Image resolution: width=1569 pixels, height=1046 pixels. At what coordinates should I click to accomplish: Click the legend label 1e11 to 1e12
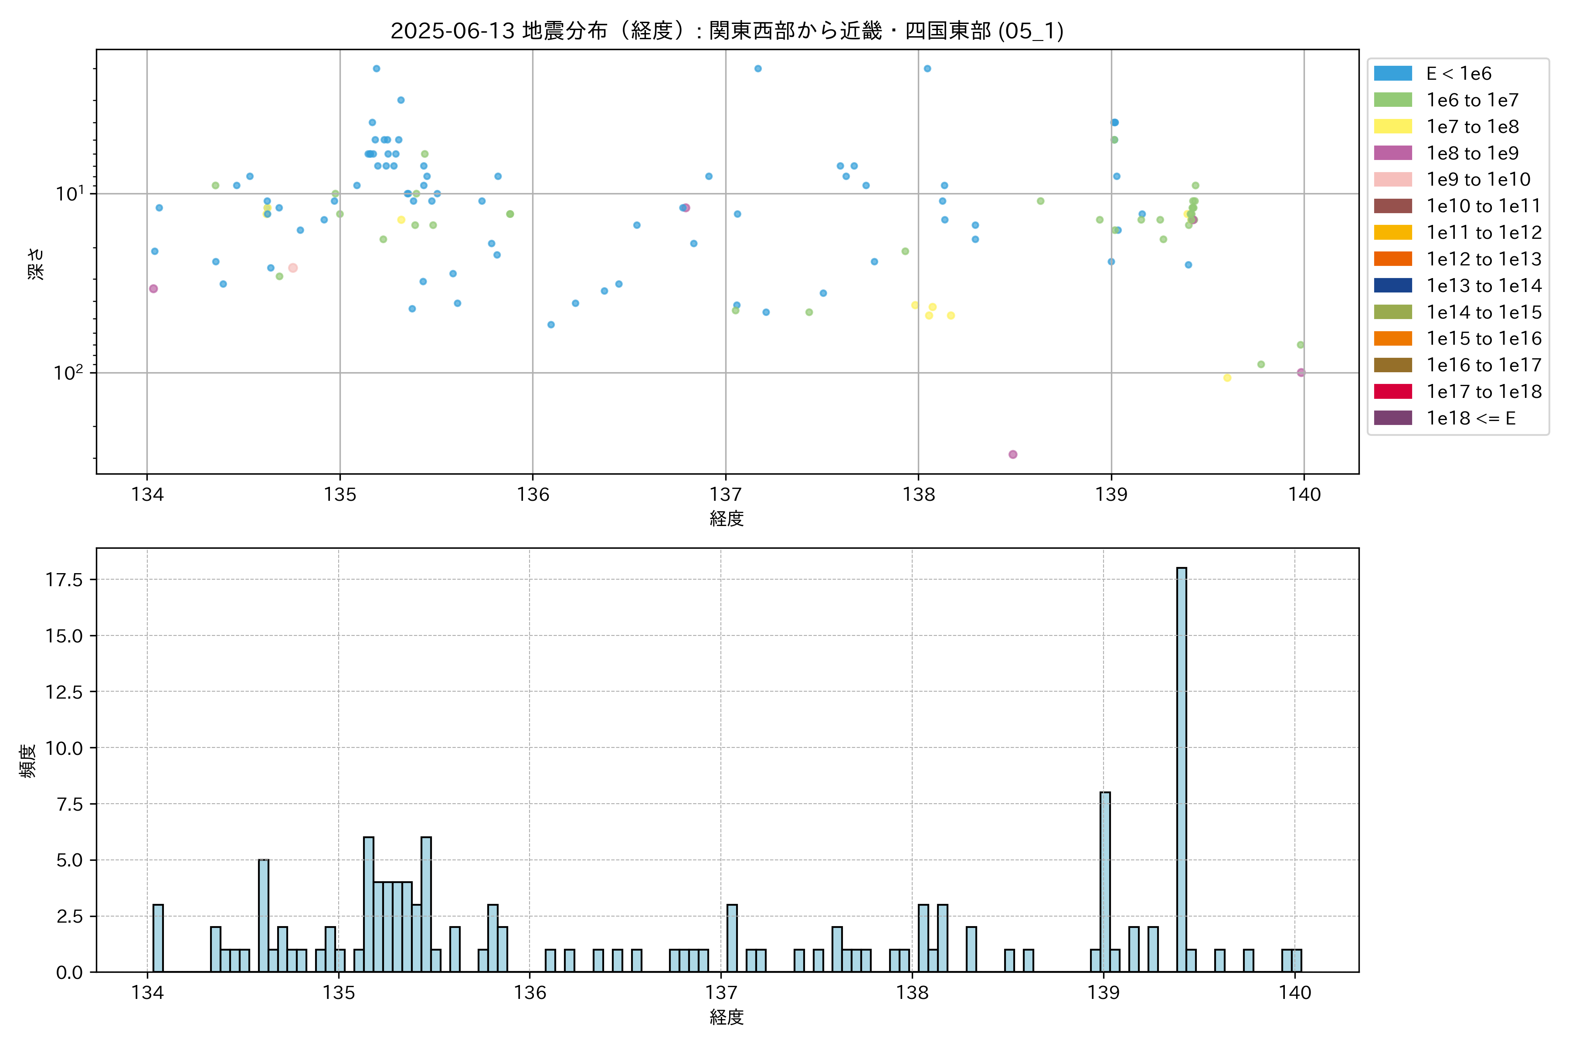tap(1484, 233)
